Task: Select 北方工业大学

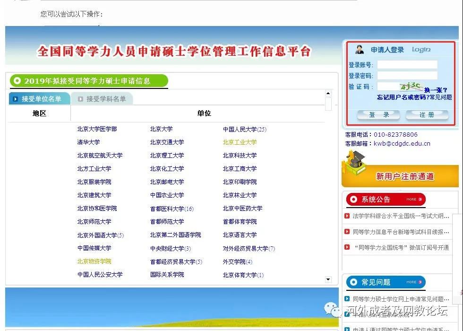Action: pos(94,169)
